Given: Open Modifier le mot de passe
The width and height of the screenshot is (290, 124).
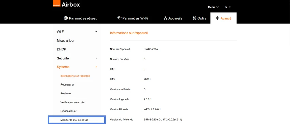Looking at the screenshot, I should pyautogui.click(x=77, y=120).
